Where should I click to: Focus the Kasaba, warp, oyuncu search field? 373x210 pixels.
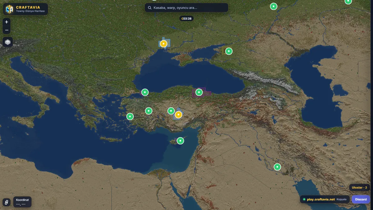[186, 8]
